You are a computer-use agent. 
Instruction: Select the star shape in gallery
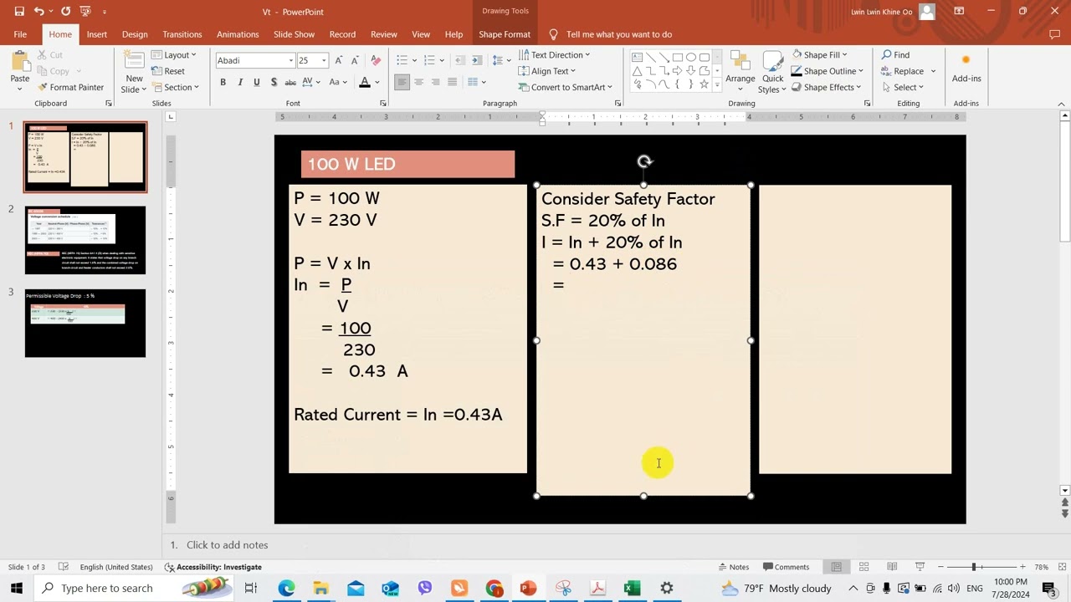point(705,84)
